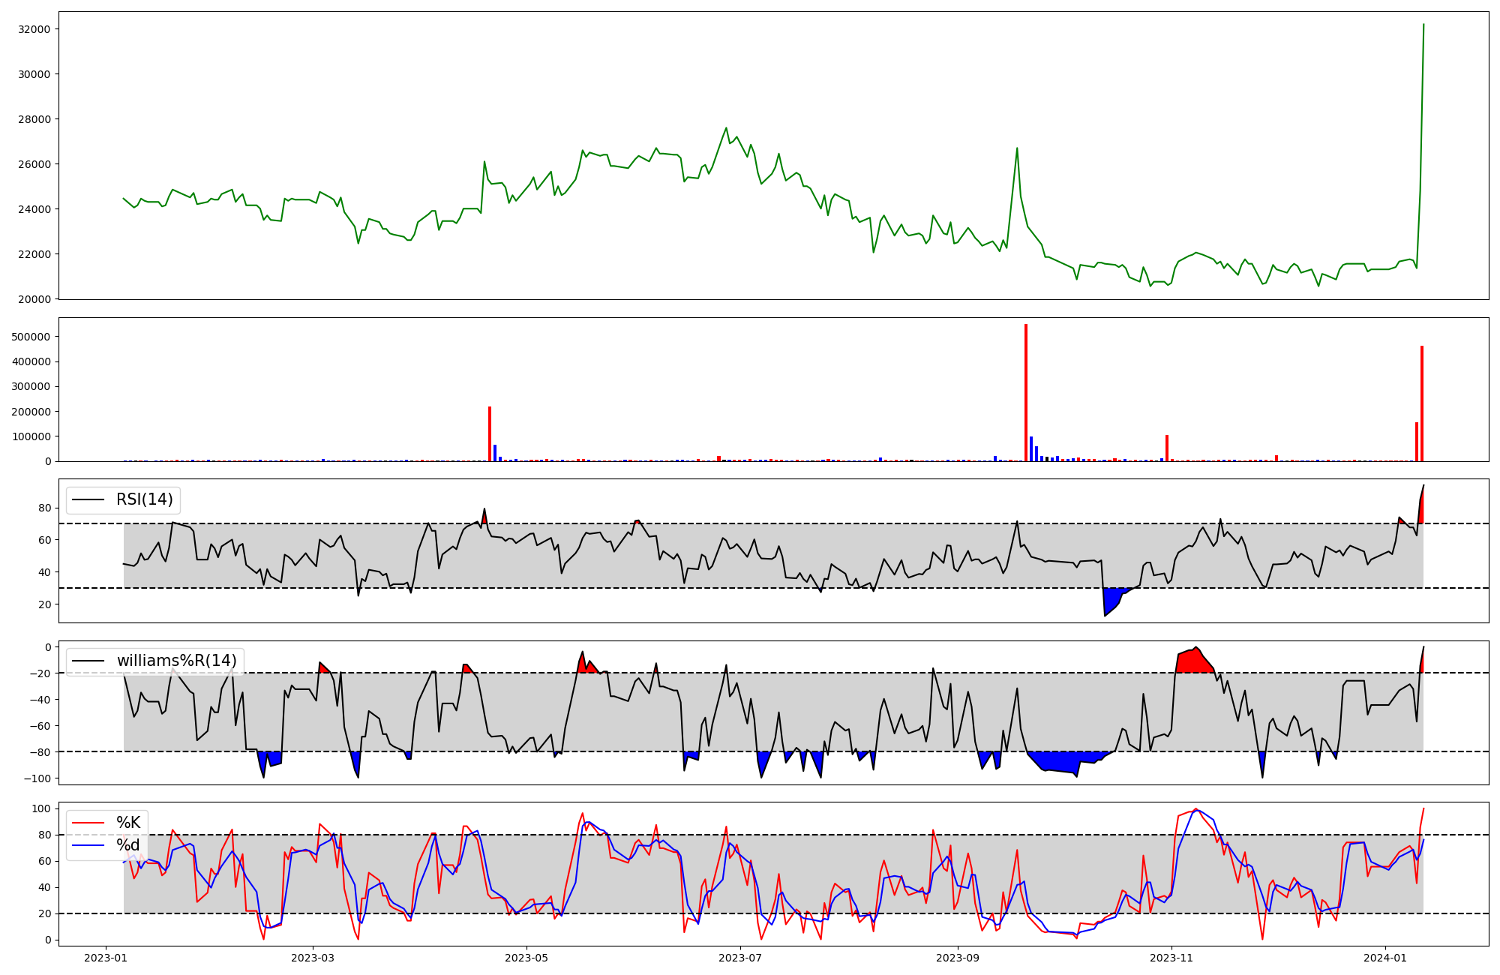Click the 2023-01 x-axis date label
The height and width of the screenshot is (975, 1500).
pyautogui.click(x=105, y=958)
